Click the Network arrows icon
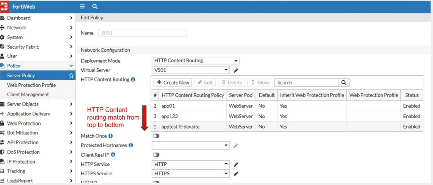The width and height of the screenshot is (433, 185). (2, 28)
